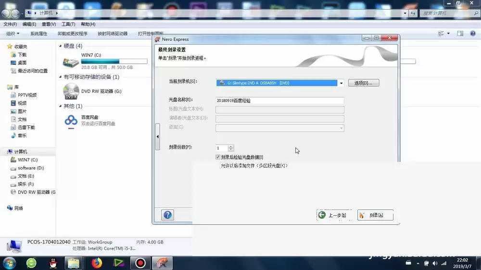Screen dimensions: 481x270
Task: Click the network signal tray icon
Action: click(x=444, y=263)
